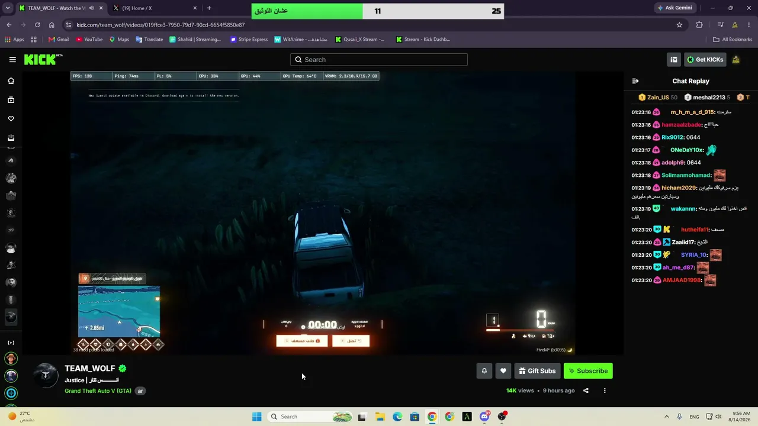
Task: Show hidden system tray icons
Action: coord(666,417)
